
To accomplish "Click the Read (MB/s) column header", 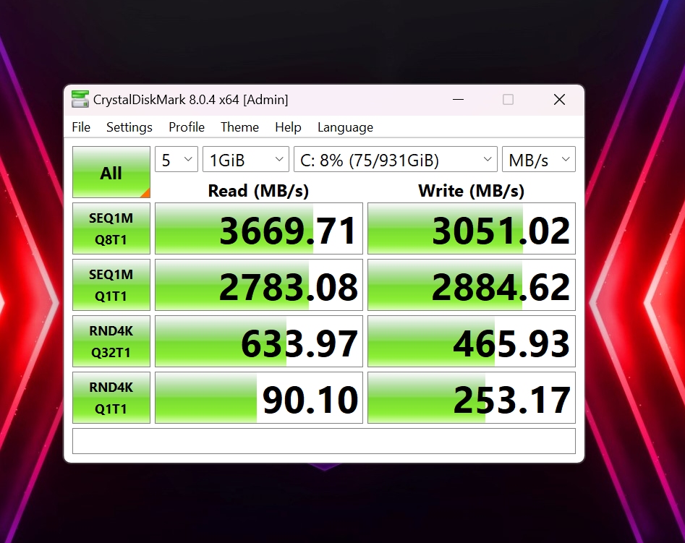I will (259, 191).
